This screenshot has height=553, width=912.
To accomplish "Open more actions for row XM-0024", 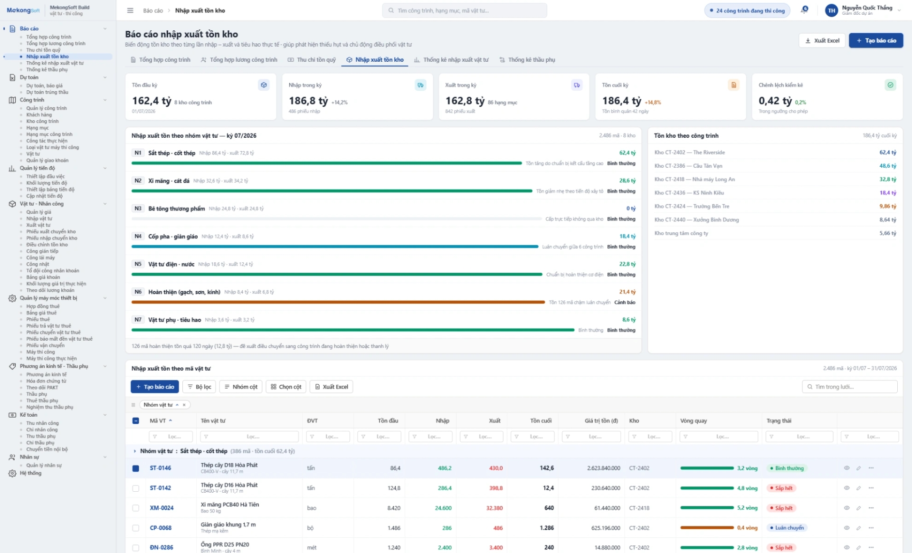I will click(871, 508).
